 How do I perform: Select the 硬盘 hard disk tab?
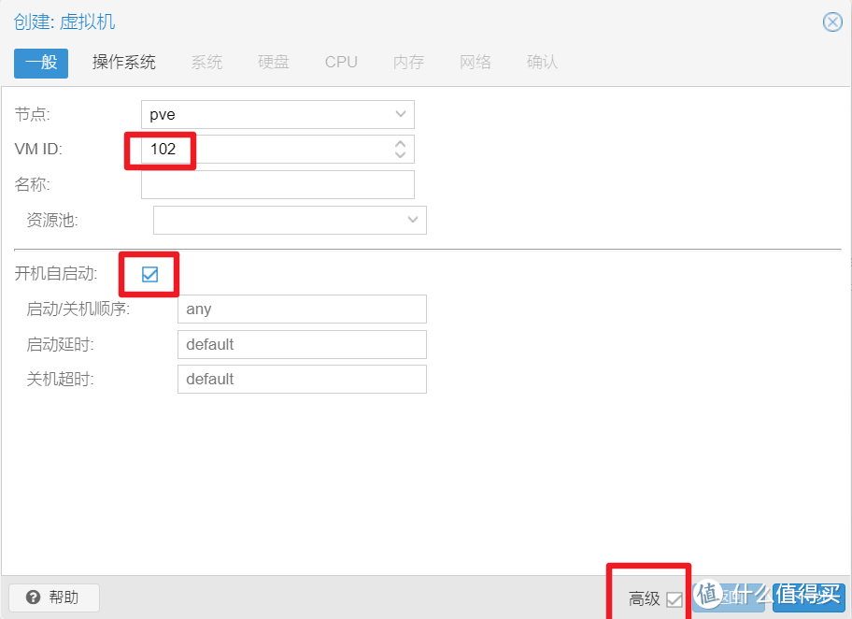click(273, 62)
